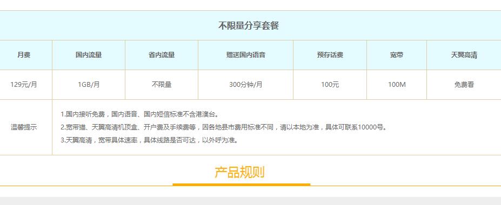Viewport: 501px width, 205px height.
Task: Click the 不限量 cell in the data row
Action: 162,85
